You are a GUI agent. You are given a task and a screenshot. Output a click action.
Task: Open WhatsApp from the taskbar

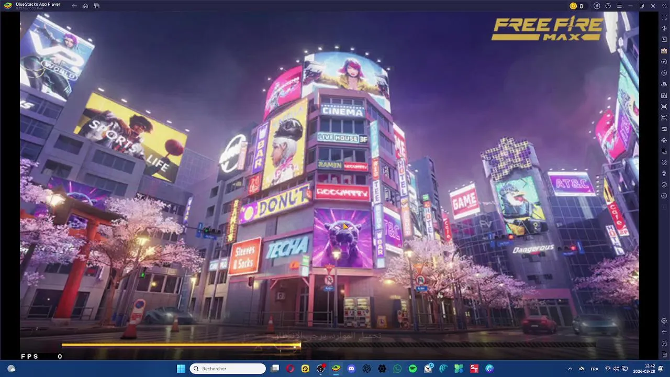coord(397,369)
